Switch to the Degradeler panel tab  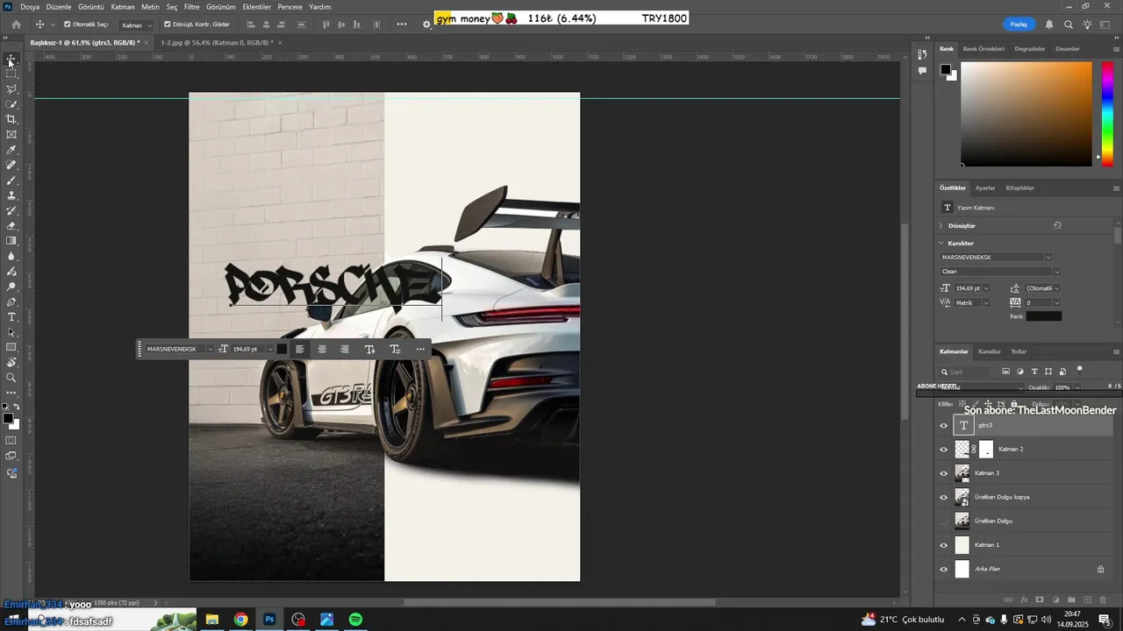click(1029, 48)
